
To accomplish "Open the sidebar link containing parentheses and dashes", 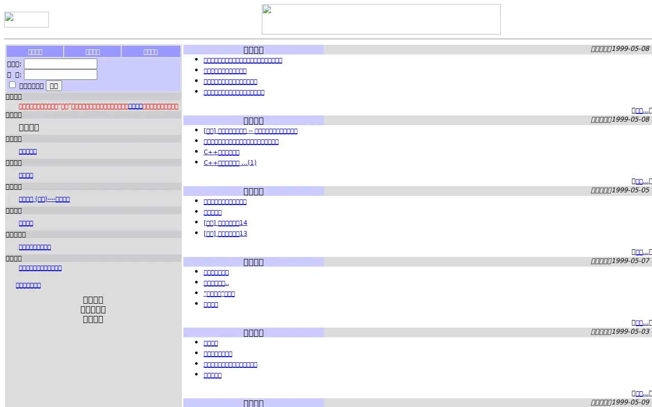I will click(44, 199).
